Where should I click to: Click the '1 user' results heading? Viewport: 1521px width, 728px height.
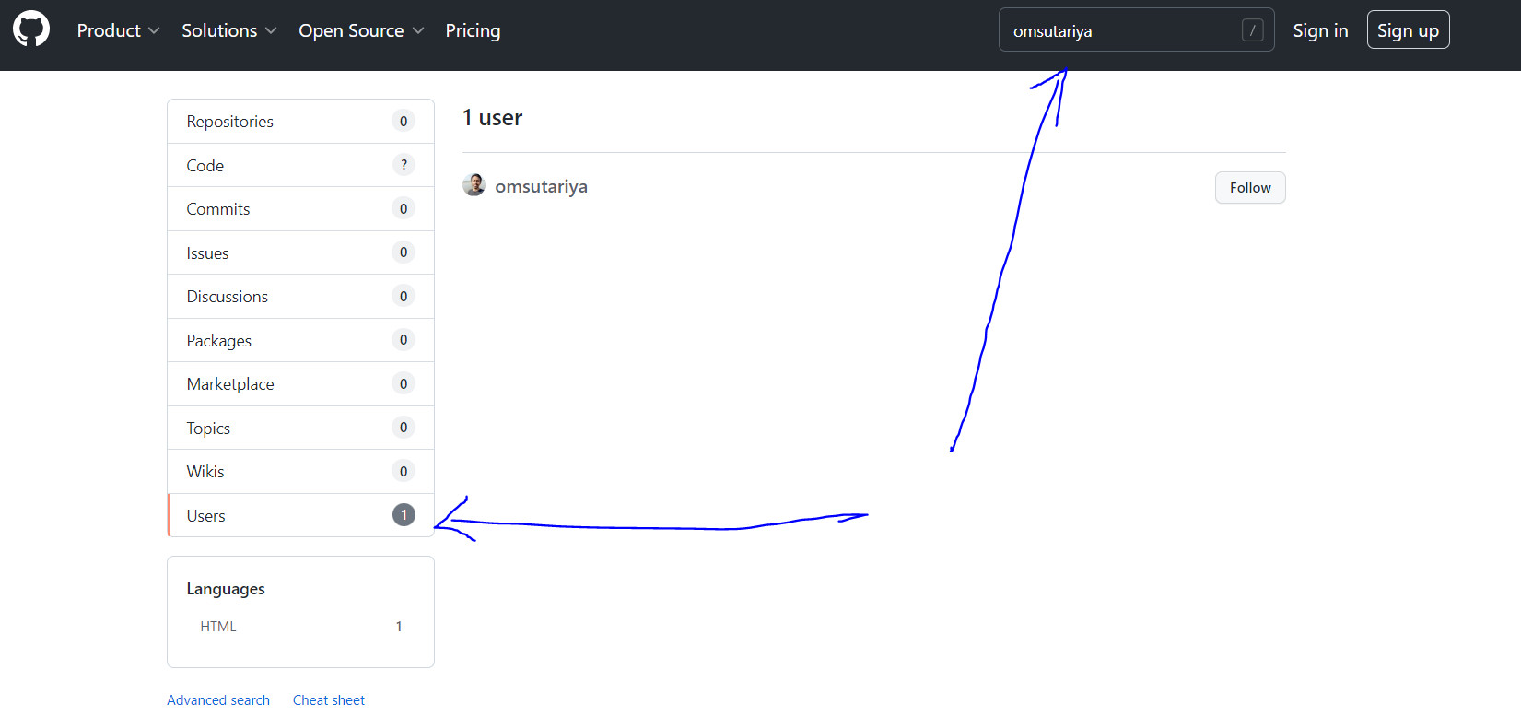[x=492, y=118]
